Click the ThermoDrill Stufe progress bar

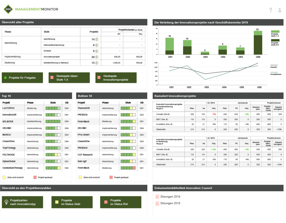[128, 108]
